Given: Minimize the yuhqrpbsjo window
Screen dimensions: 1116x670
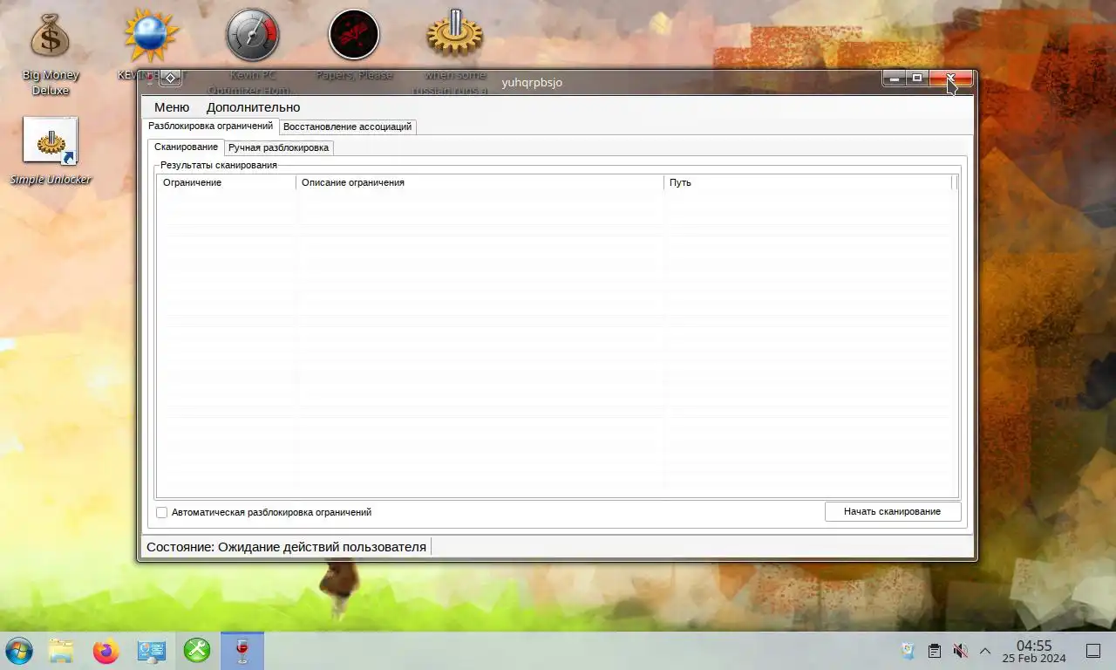Looking at the screenshot, I should coord(895,79).
